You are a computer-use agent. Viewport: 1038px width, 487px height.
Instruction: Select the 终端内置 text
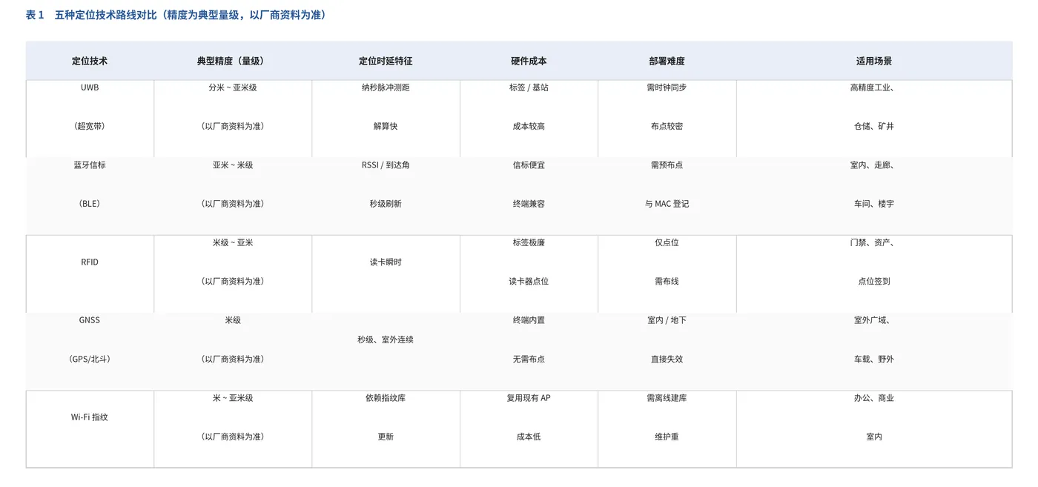pyautogui.click(x=529, y=320)
